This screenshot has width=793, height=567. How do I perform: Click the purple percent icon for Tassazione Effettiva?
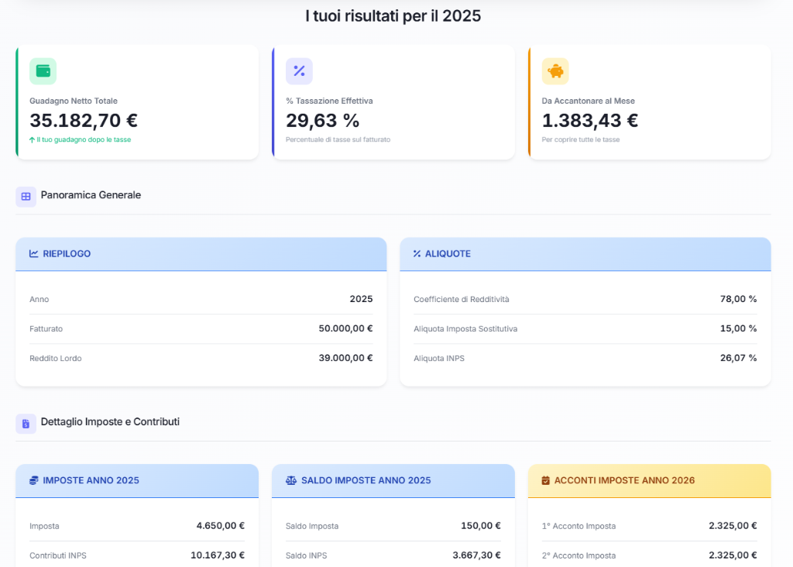[299, 71]
